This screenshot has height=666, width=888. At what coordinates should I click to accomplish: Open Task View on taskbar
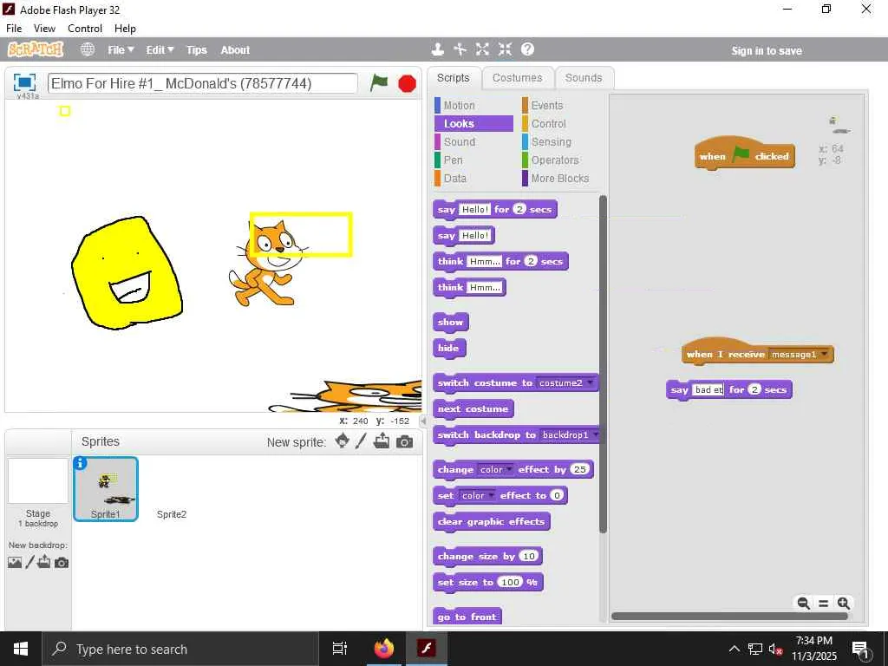point(340,649)
